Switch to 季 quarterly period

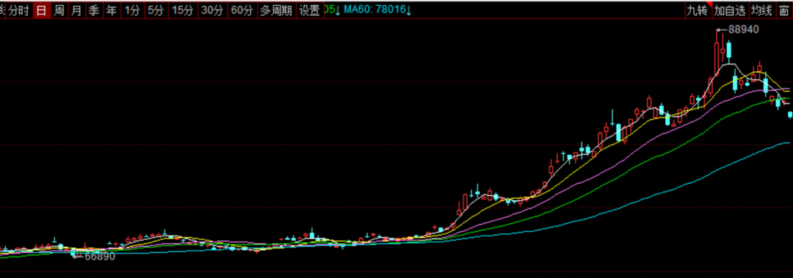(x=94, y=10)
